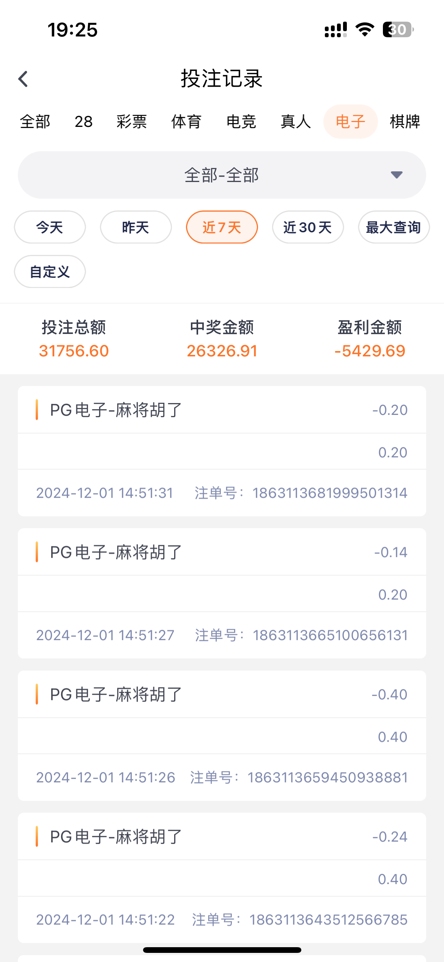Viewport: 444px width, 962px height.
Task: Open bet record with order 1863113681999501314
Action: click(x=222, y=451)
